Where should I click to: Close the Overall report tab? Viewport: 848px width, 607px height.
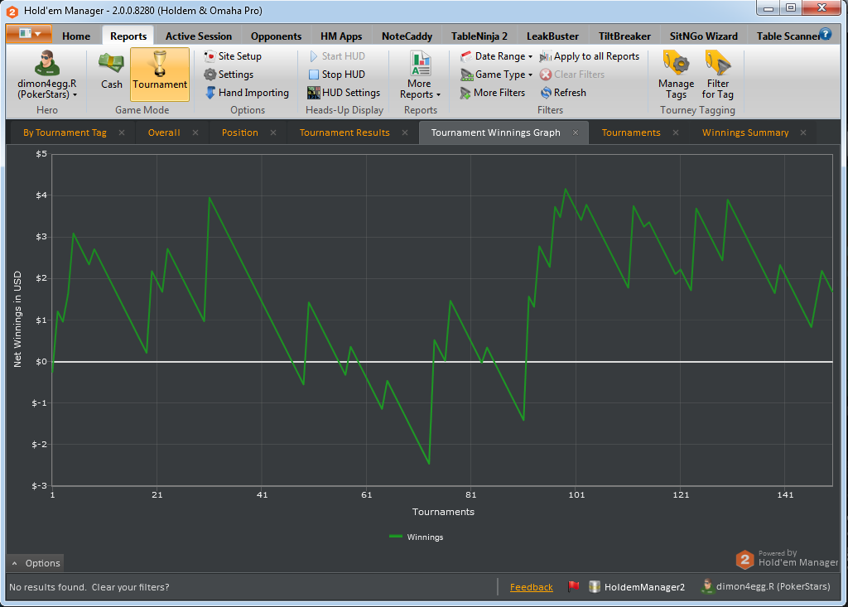[x=195, y=132]
